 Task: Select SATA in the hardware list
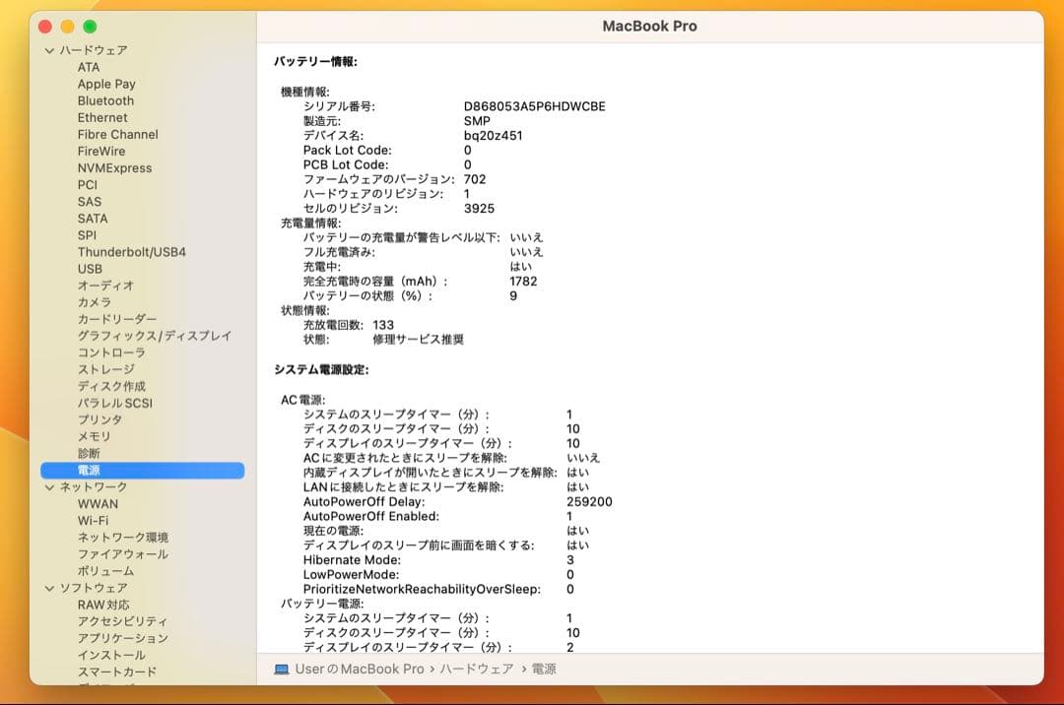(x=93, y=219)
